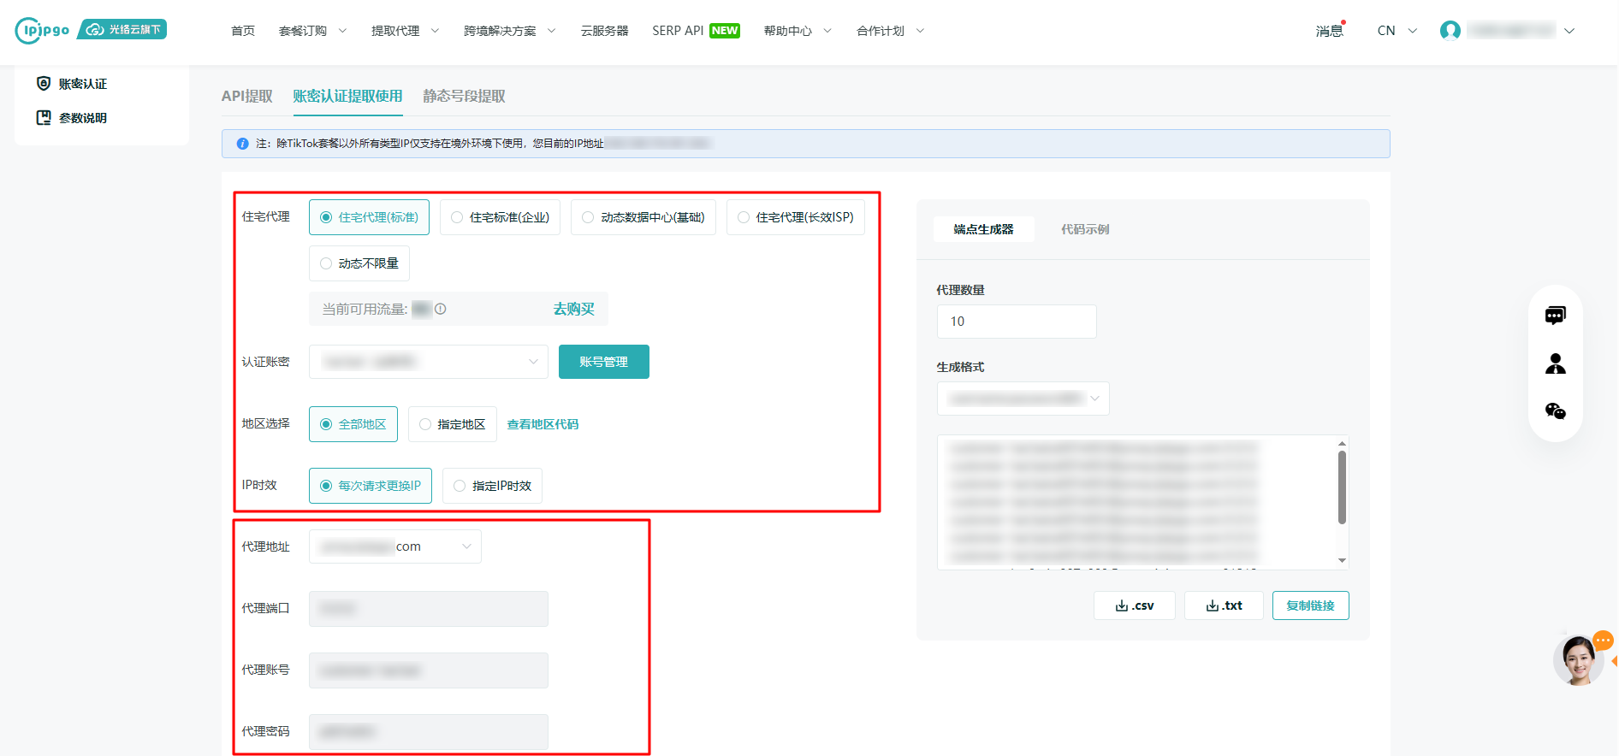Switch to the 静态号段提取 tab
Image resolution: width=1619 pixels, height=756 pixels.
coord(464,97)
